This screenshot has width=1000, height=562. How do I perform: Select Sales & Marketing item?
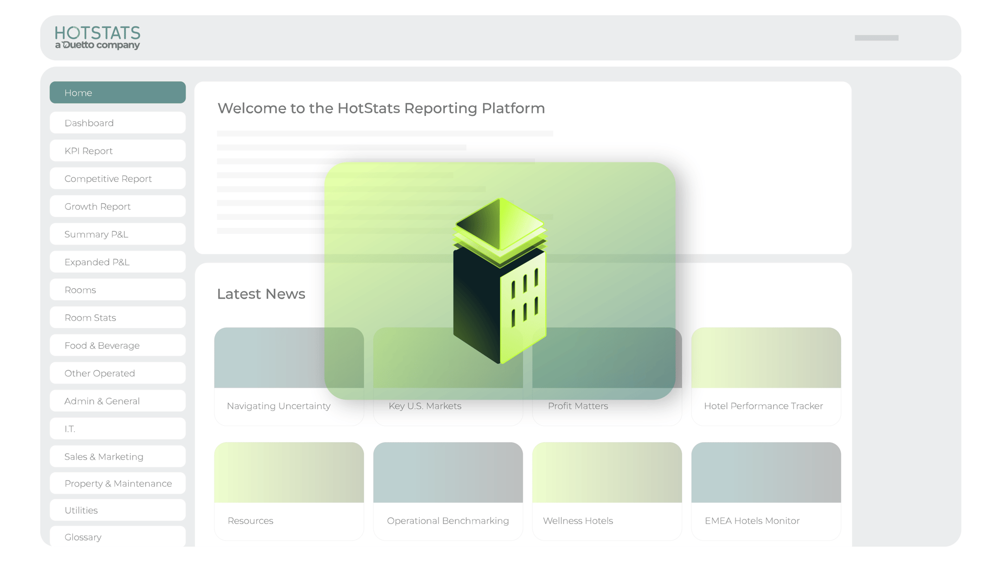(x=117, y=457)
